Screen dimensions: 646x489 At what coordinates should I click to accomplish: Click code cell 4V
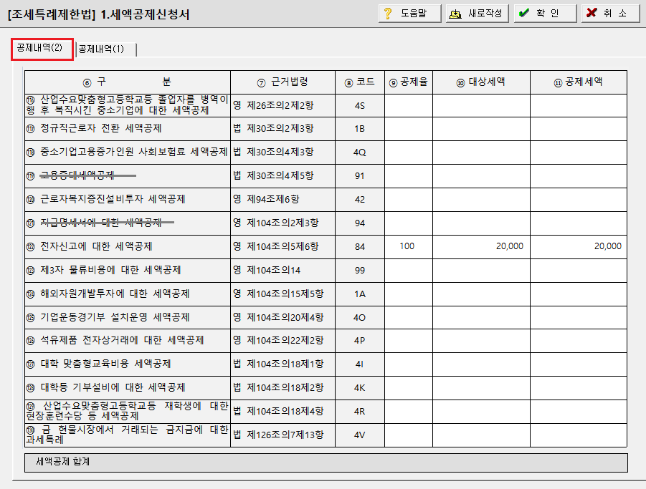pyautogui.click(x=360, y=435)
